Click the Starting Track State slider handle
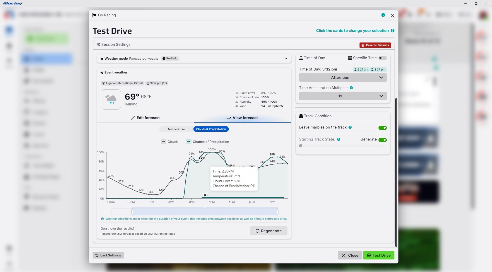 point(301,146)
